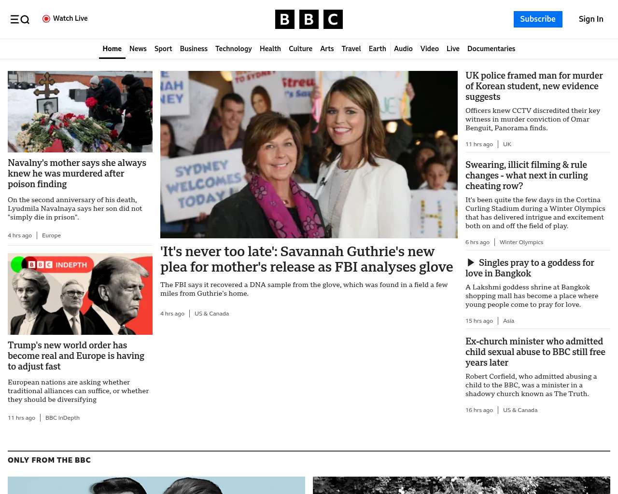
Task: Open the UK police framed man article
Action: tap(534, 86)
